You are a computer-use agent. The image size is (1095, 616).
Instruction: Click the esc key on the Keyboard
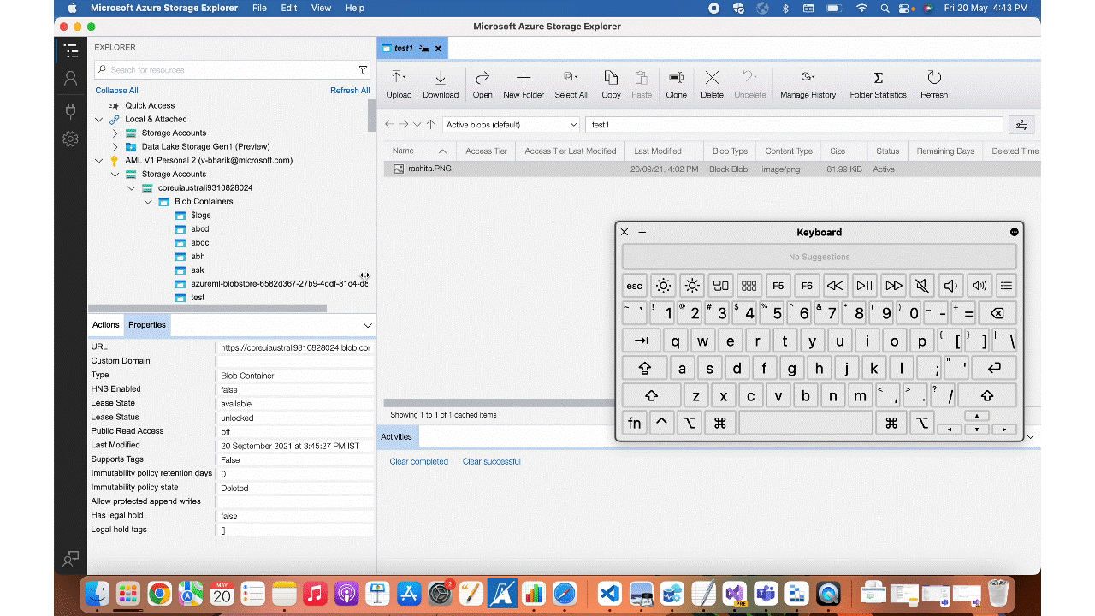tap(635, 286)
